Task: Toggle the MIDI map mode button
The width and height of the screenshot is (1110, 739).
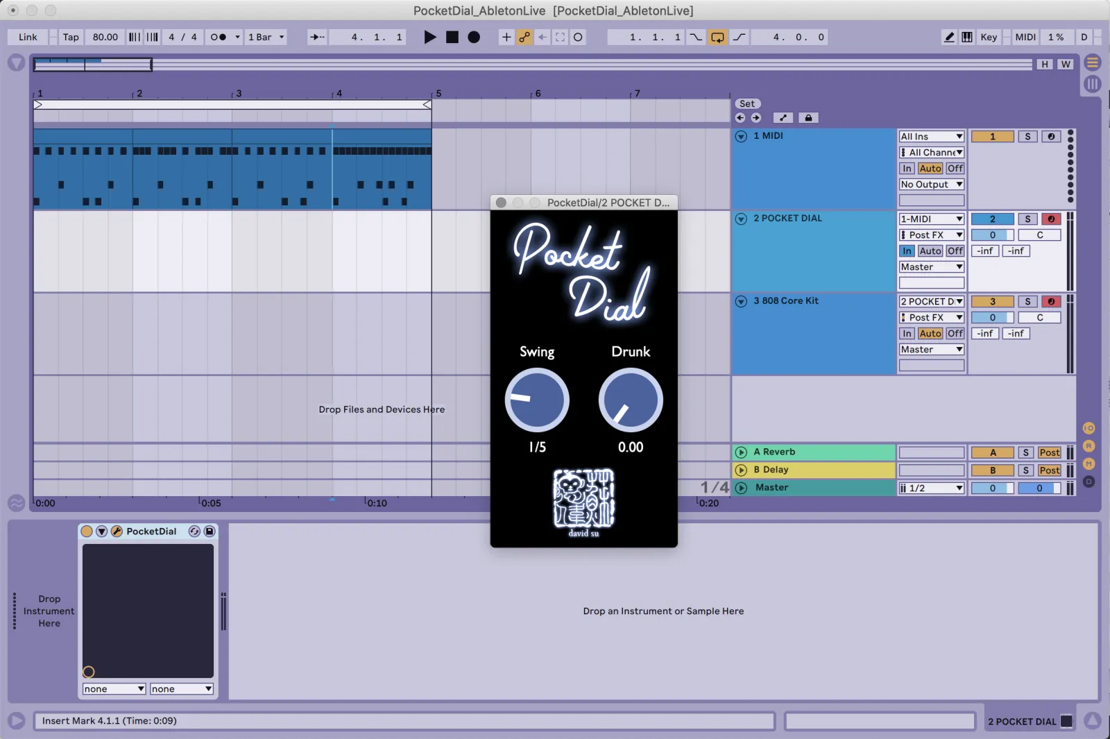Action: [1025, 37]
